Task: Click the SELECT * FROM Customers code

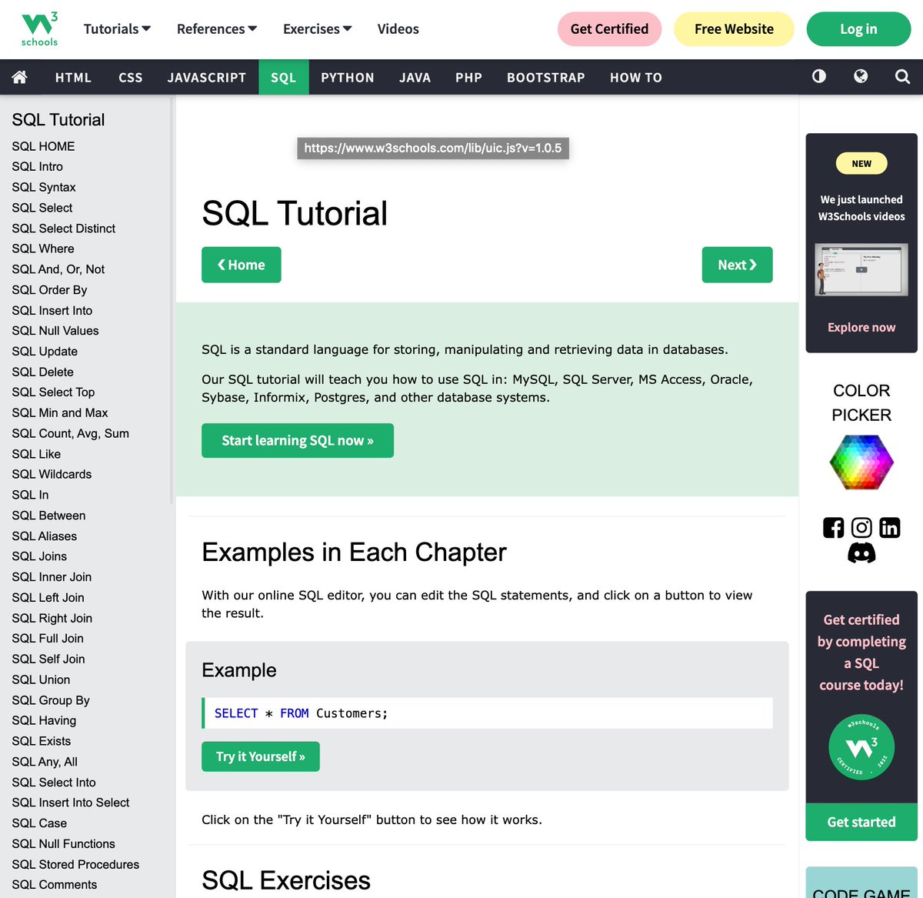Action: (x=301, y=713)
